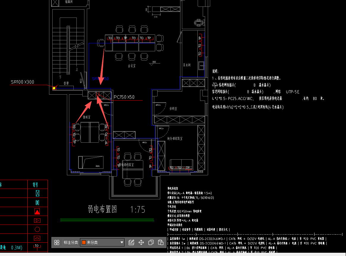The image size is (346, 256).
Task: Click the red filled triangle legend symbol
Action: tap(37, 212)
